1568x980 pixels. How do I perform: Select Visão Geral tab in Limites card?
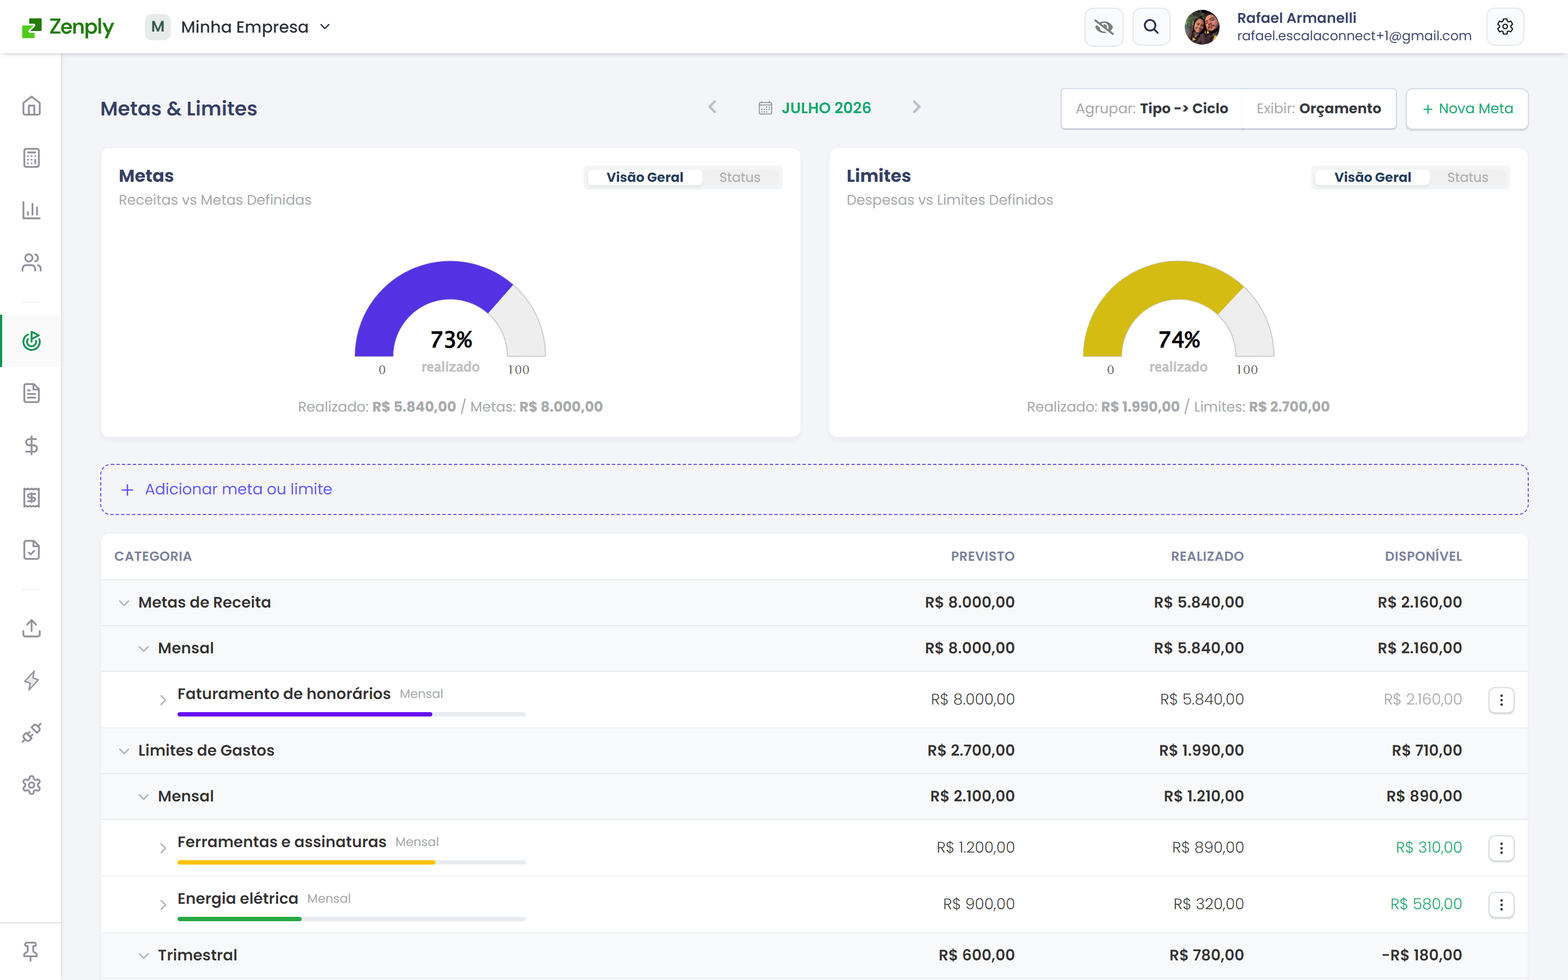(1373, 177)
